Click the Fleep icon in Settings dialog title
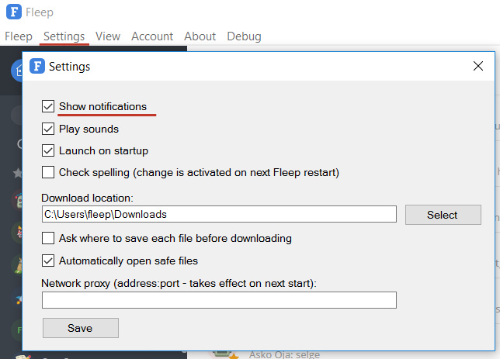This screenshot has width=500, height=359. [37, 66]
